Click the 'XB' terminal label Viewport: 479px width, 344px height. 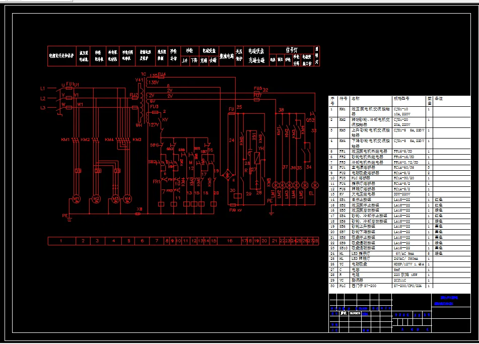(x=140, y=209)
